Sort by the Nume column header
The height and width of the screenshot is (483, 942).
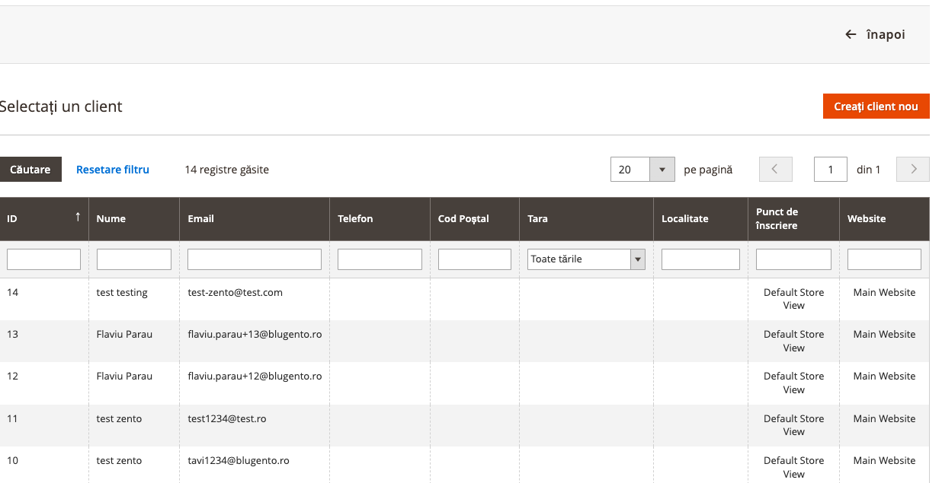[134, 219]
